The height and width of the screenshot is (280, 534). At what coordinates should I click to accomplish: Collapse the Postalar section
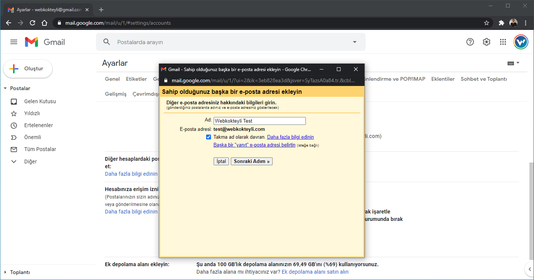(x=5, y=89)
